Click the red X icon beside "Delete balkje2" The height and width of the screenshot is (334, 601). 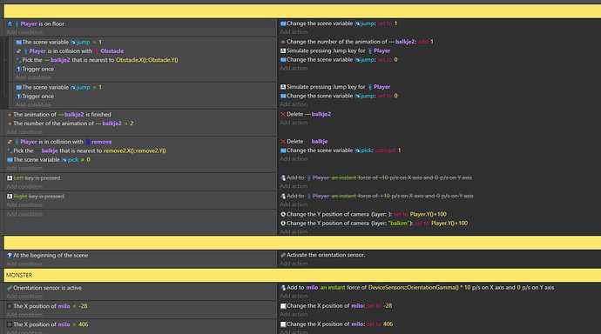click(283, 114)
